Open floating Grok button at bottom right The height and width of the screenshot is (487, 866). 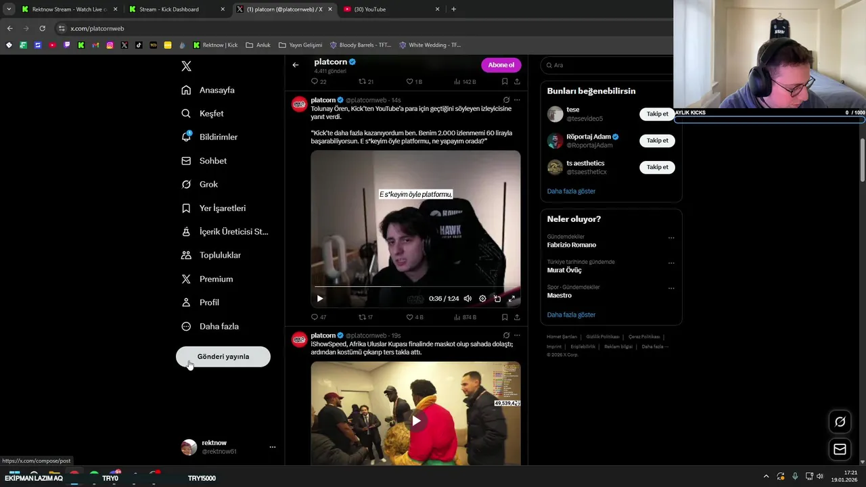click(840, 421)
